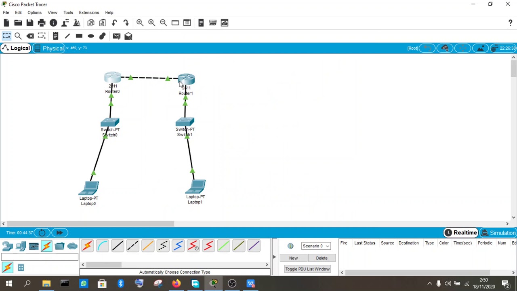The height and width of the screenshot is (291, 517).
Task: Click Fast Forward Time button
Action: (x=59, y=233)
